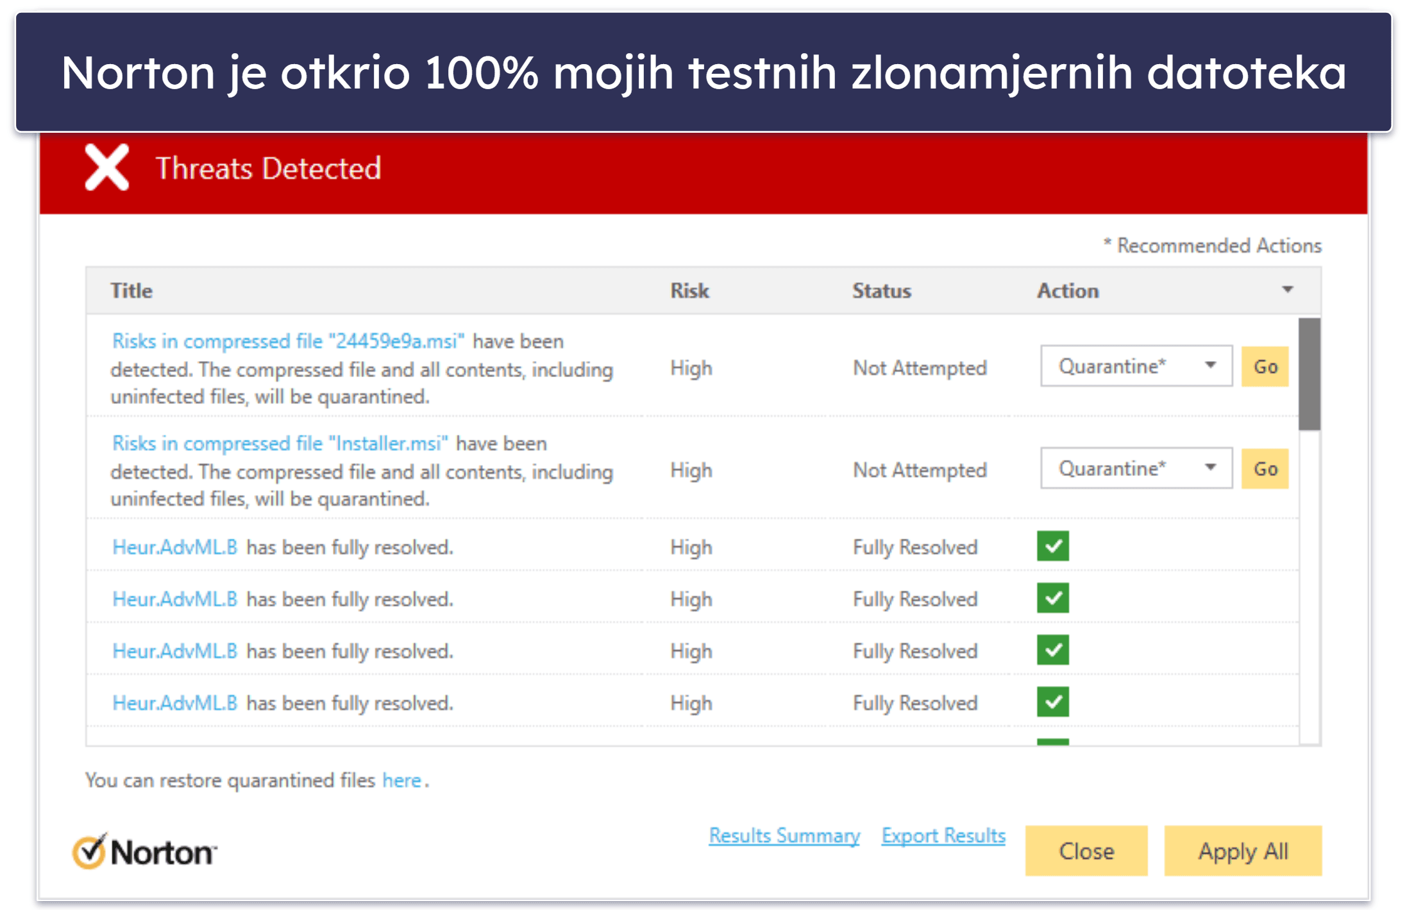Sort by the Title column header
Image resolution: width=1407 pixels, height=910 pixels.
tap(131, 291)
